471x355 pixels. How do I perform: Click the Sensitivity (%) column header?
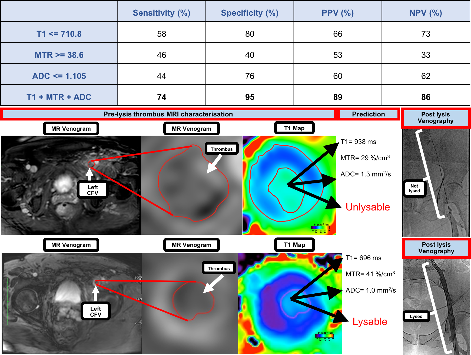[161, 13]
